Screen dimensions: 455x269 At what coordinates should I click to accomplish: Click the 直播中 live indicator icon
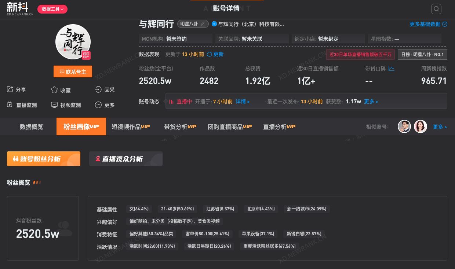click(171, 102)
